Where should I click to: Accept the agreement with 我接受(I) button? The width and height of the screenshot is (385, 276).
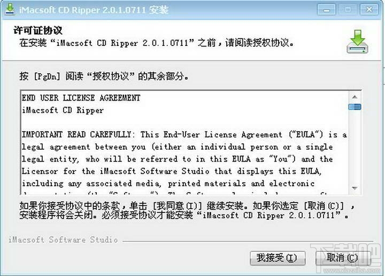click(x=278, y=258)
